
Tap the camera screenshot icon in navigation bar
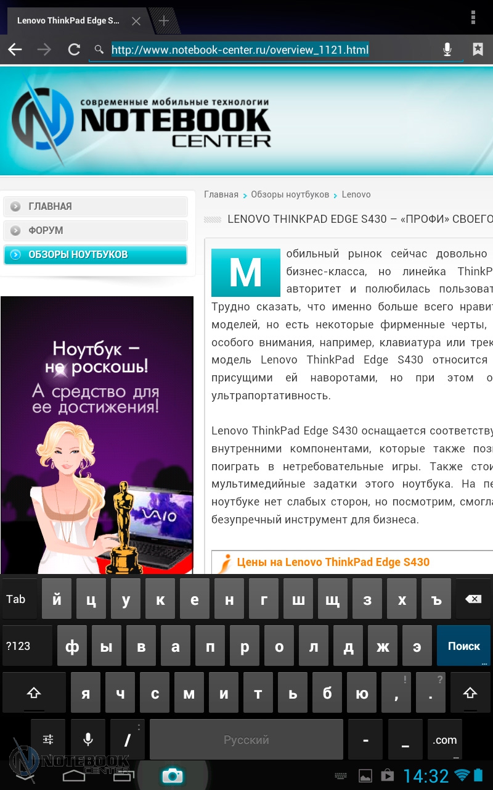(x=172, y=775)
